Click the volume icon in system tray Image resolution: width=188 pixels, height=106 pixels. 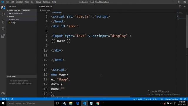pyautogui.click(x=171, y=103)
